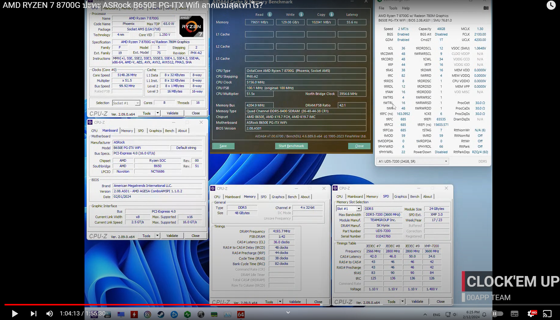Screen dimensions: 560x320
Task: Take a ZenTimings screenshot with camera icon
Action: tap(486, 8)
